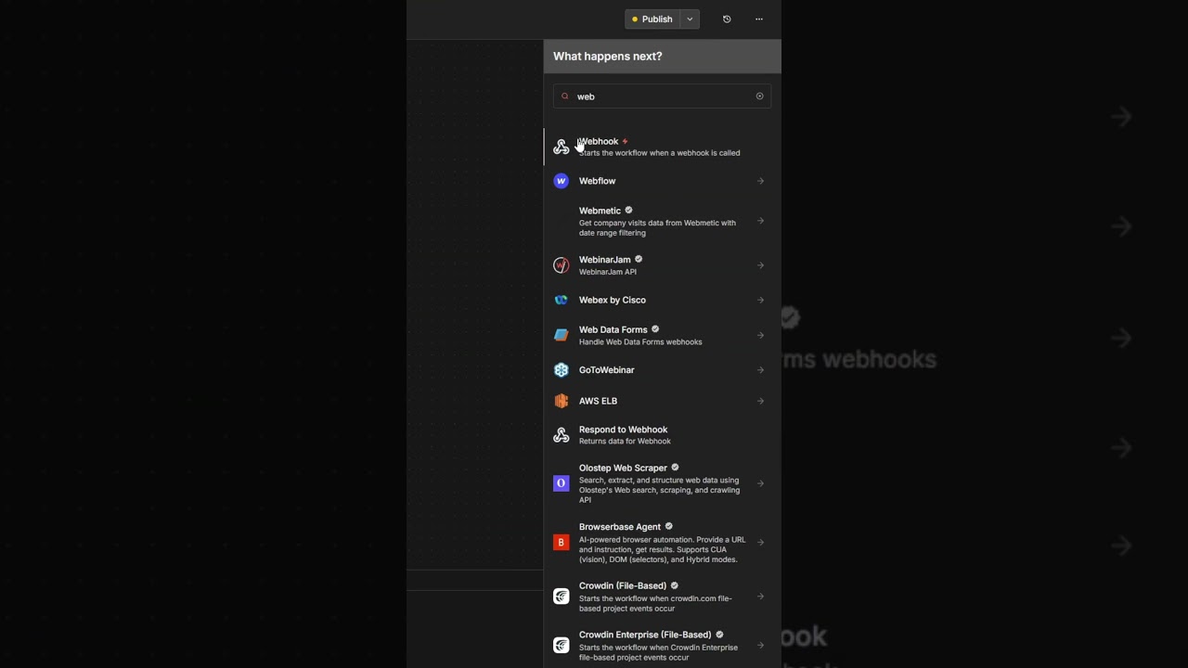Image resolution: width=1188 pixels, height=668 pixels.
Task: Choose the Webmetic list entry text
Action: point(600,211)
